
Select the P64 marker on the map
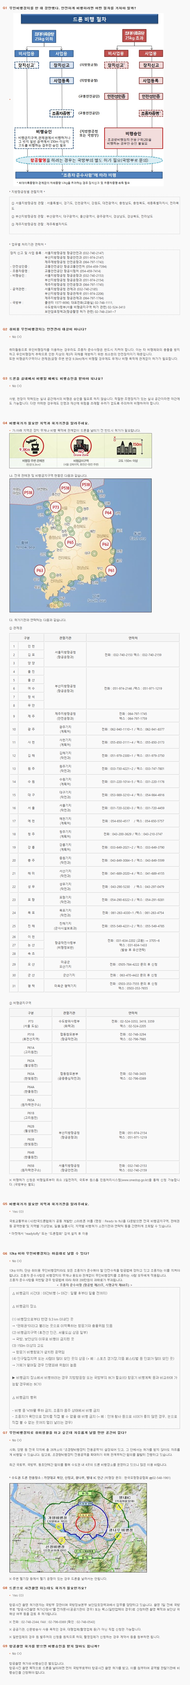pos(108,513)
